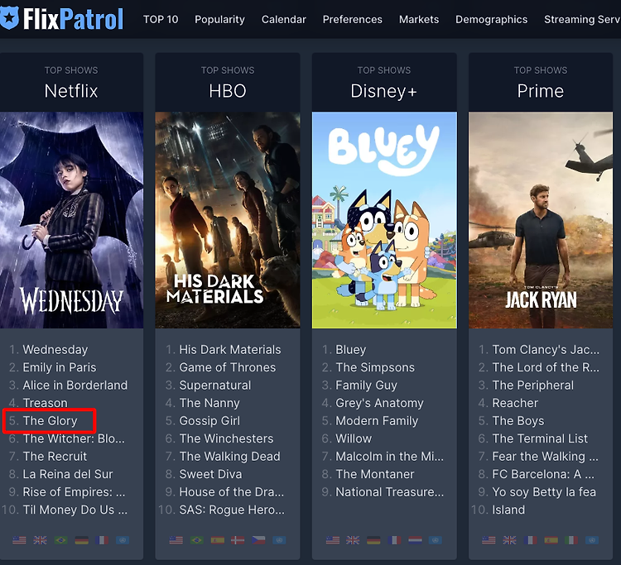This screenshot has height=565, width=621.
Task: Select the Brazil flag under HBO list
Action: coord(197,540)
